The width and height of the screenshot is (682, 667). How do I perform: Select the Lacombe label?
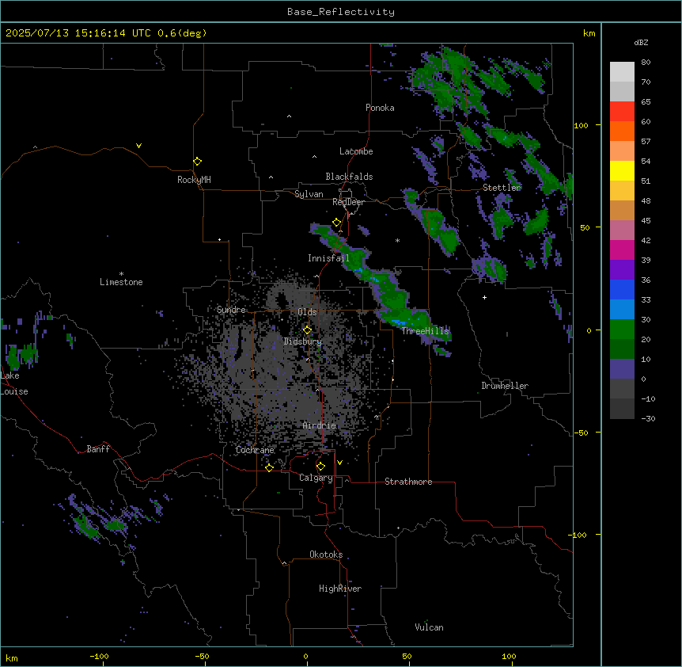pyautogui.click(x=356, y=151)
